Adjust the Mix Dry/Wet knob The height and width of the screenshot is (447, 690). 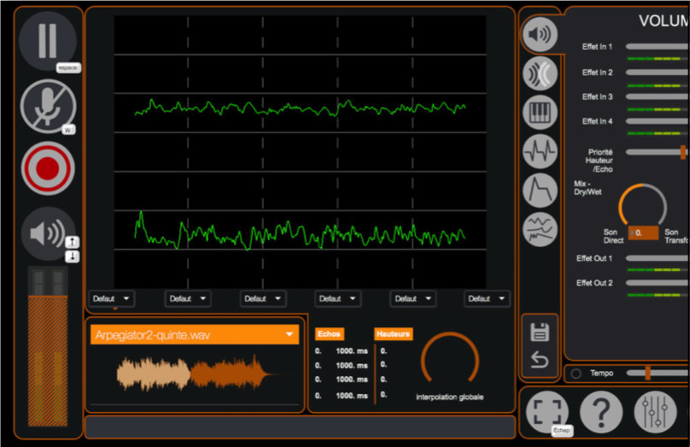(642, 205)
